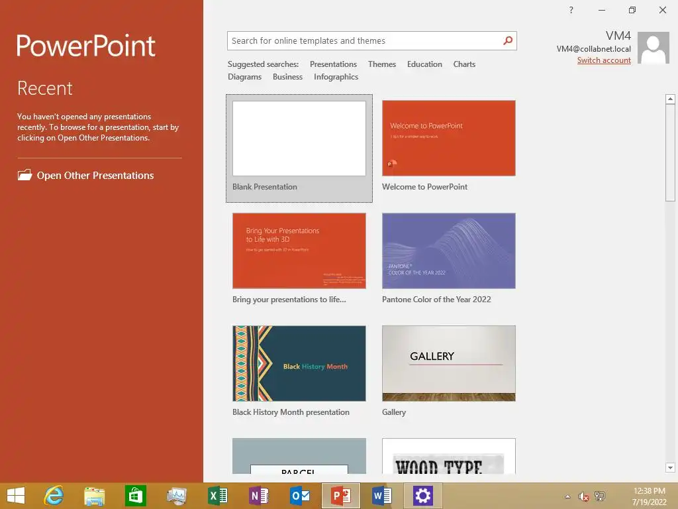
Task: Click the Pantone Color of the Year 2022 caption
Action: [436, 300]
